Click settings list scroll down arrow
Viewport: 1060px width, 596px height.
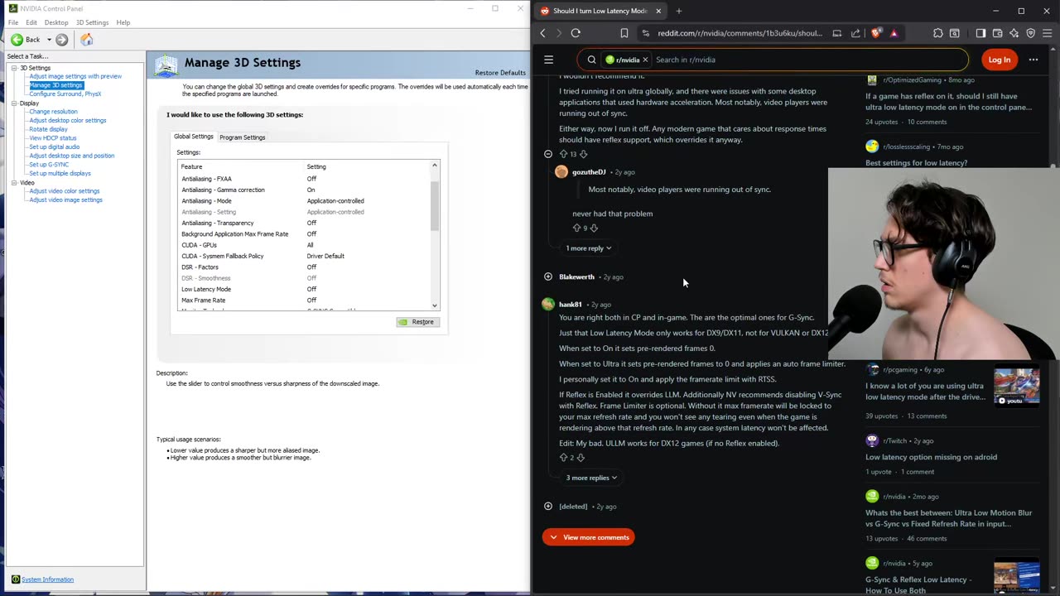[435, 305]
